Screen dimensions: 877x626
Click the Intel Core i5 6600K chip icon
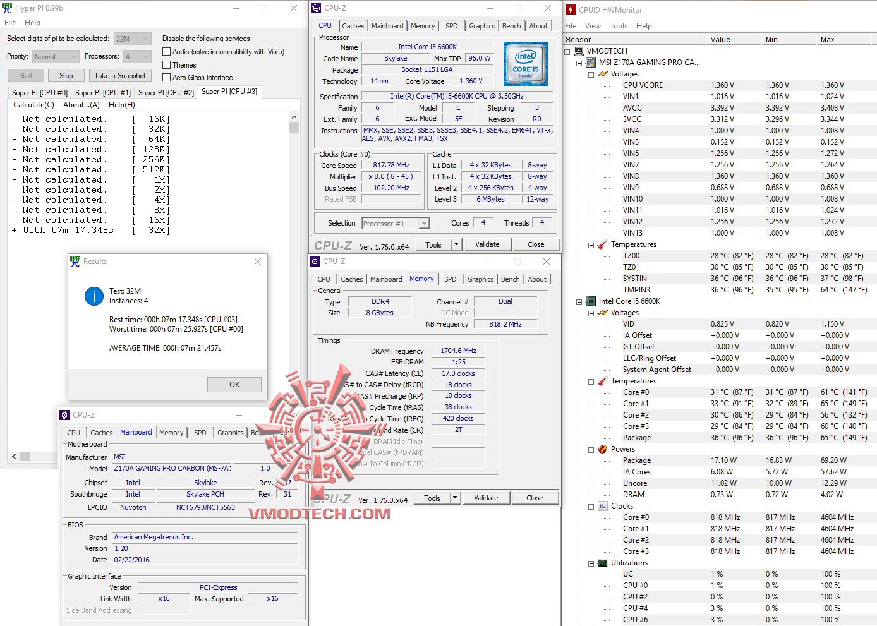pyautogui.click(x=591, y=301)
